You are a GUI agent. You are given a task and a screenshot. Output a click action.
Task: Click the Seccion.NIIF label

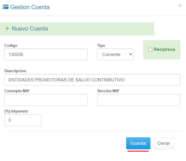[108, 91]
